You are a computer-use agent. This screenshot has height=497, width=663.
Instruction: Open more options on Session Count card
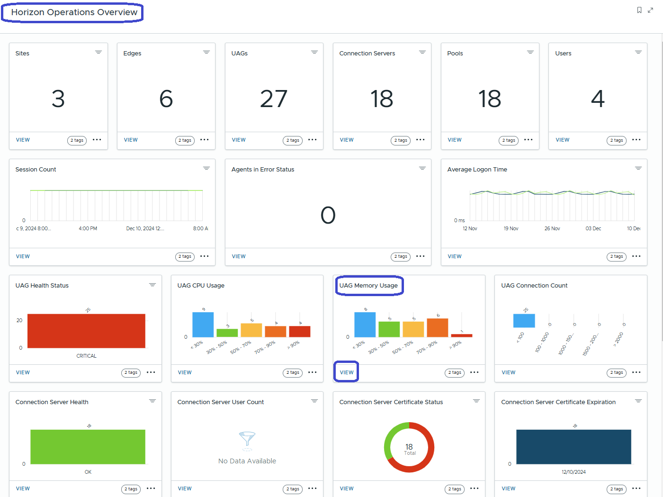point(205,256)
